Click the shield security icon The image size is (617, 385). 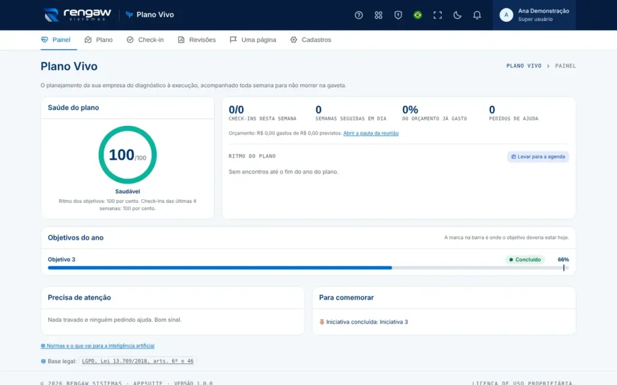[x=398, y=15]
